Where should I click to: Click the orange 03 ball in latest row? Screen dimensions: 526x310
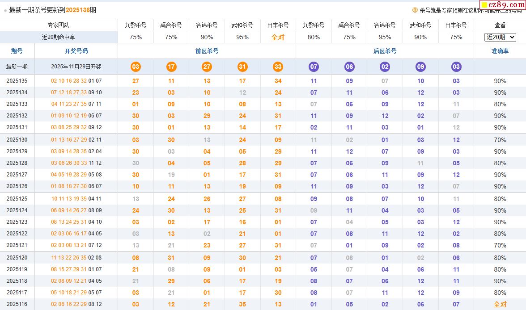tap(136, 67)
